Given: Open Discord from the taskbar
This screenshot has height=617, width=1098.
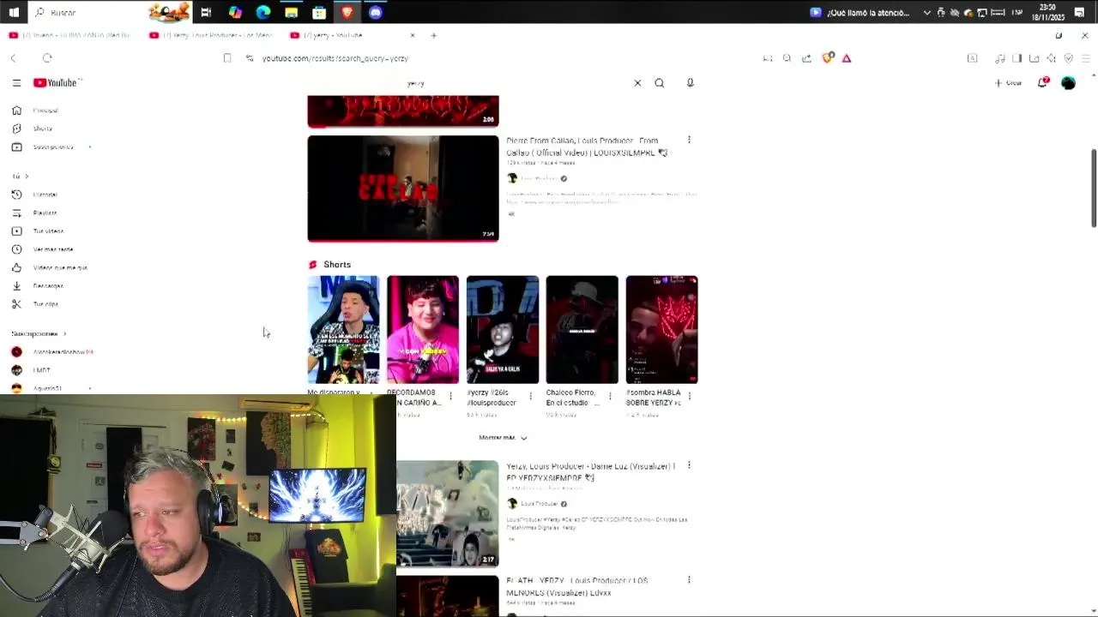Looking at the screenshot, I should (375, 12).
